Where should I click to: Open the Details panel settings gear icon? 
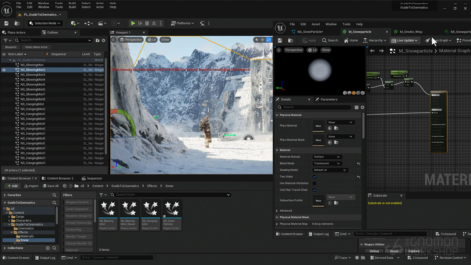[x=362, y=107]
